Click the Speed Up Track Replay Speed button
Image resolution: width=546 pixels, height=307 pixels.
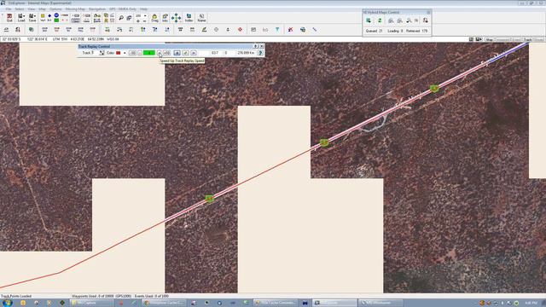(x=160, y=53)
